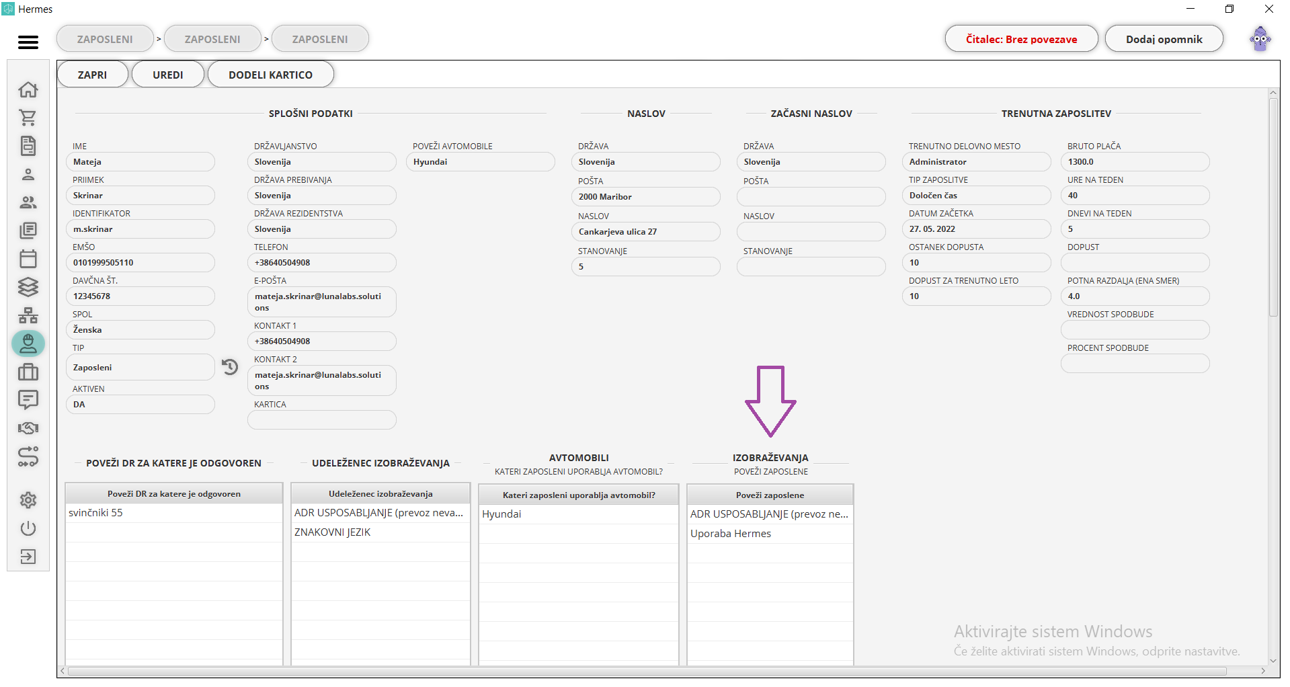Click the empty KARTICA field
The width and height of the screenshot is (1290, 687).
tap(322, 420)
